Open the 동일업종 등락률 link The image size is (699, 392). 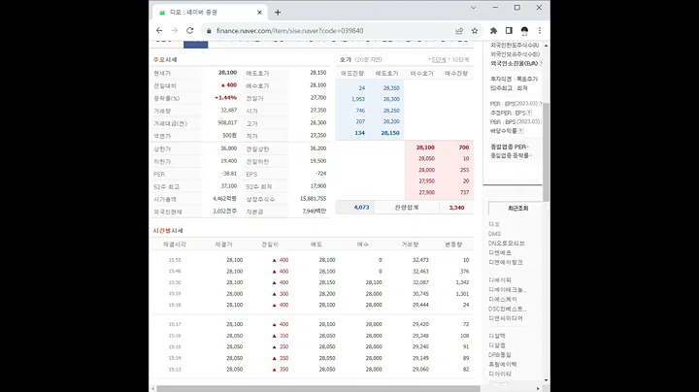click(511, 155)
